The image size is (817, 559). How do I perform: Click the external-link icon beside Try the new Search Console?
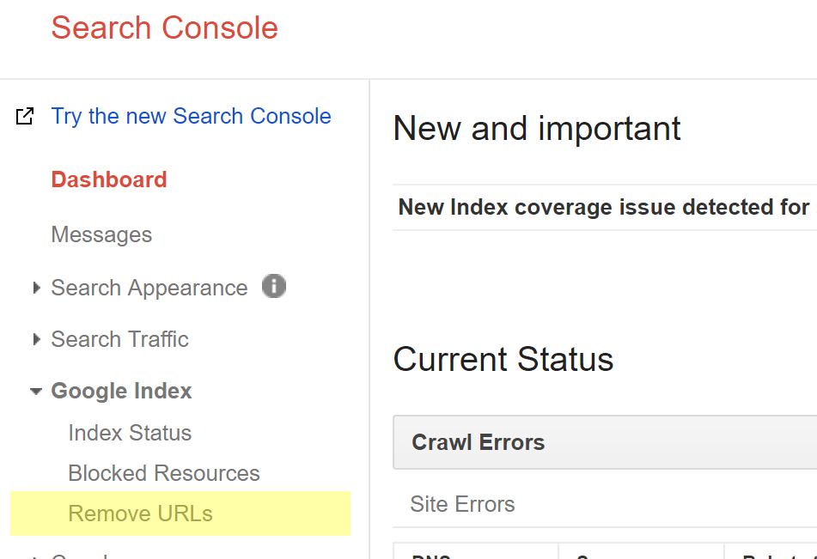25,116
